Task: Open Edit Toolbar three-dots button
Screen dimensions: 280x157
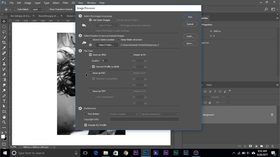Action: coord(4,128)
